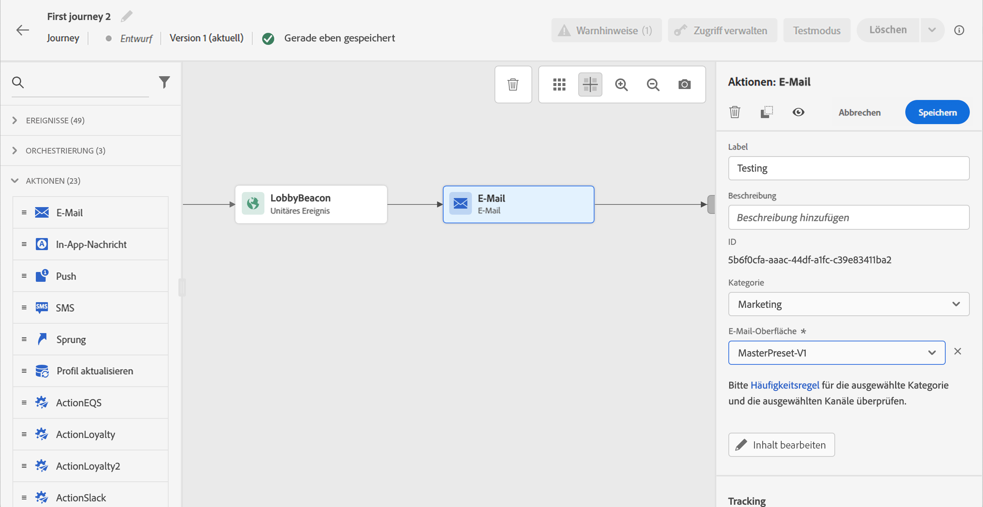Collapse the AKTIONEN (23) section
Screen dimensions: 983x507
(x=53, y=181)
